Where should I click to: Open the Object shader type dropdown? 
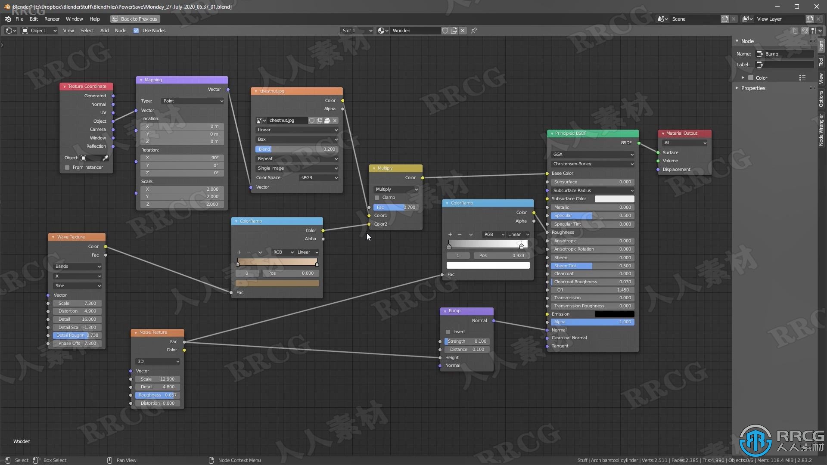[x=39, y=31]
